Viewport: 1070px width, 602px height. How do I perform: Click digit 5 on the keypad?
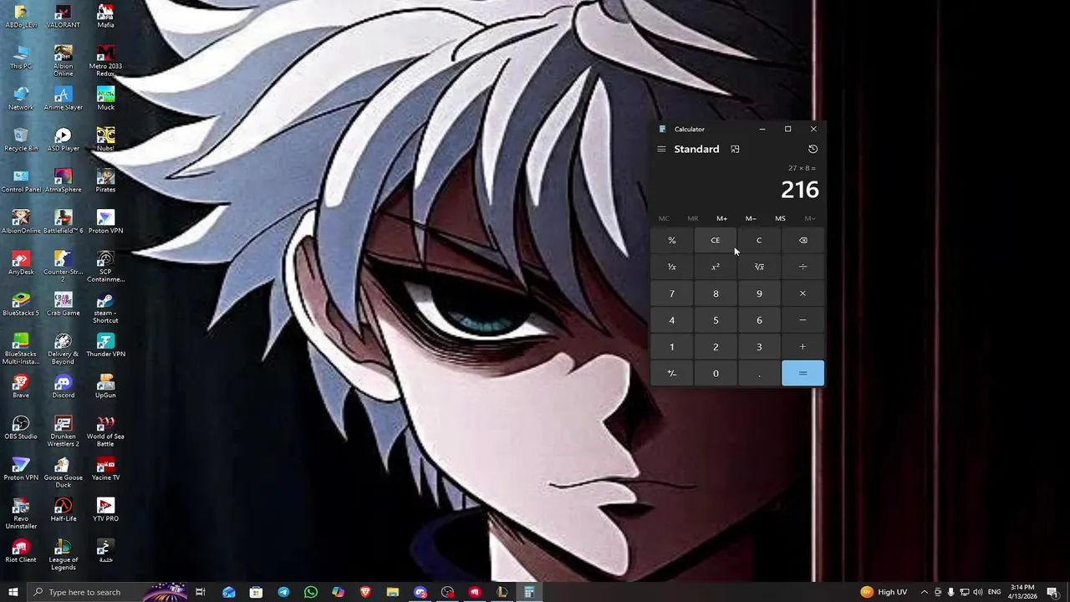[715, 320]
